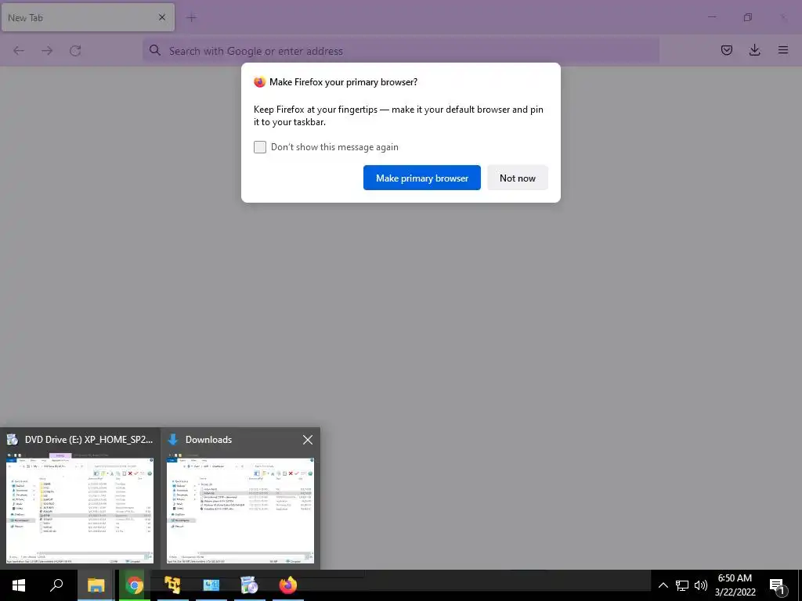Image resolution: width=802 pixels, height=601 pixels.
Task: Open Windows taskbar search
Action: (56, 585)
